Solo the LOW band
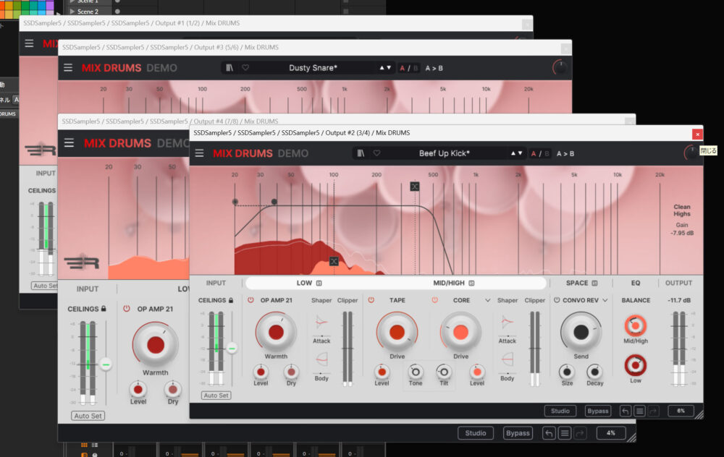The height and width of the screenshot is (457, 724). click(319, 283)
